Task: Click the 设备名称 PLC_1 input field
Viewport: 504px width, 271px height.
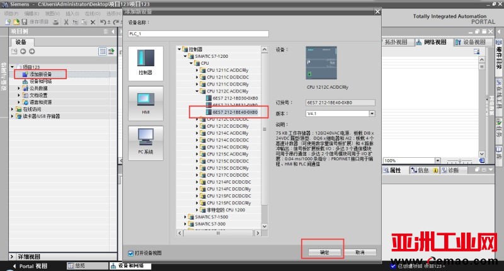Action: click(x=198, y=34)
